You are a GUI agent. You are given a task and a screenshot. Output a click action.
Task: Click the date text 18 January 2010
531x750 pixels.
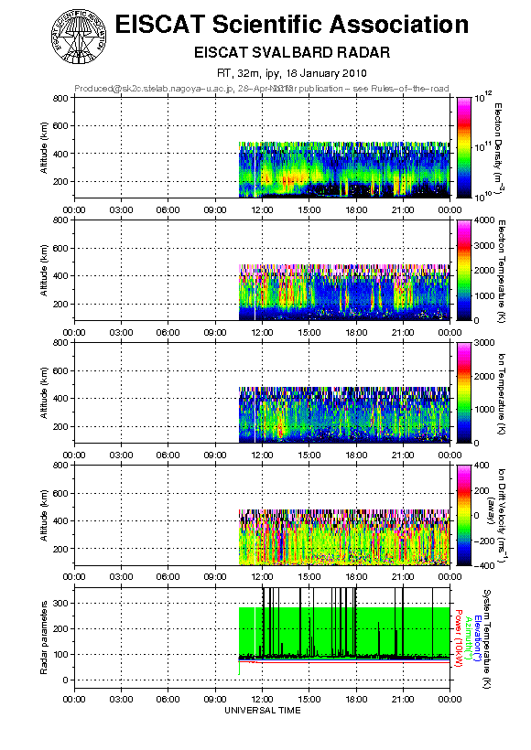327,73
